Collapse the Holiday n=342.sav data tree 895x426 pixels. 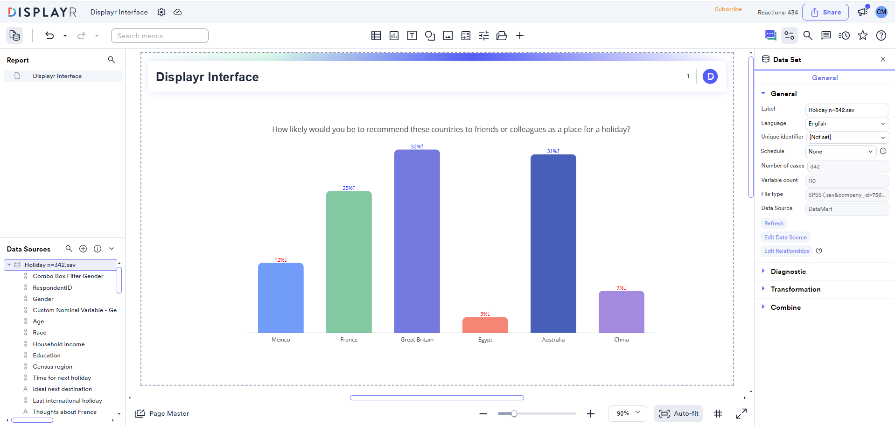click(9, 265)
